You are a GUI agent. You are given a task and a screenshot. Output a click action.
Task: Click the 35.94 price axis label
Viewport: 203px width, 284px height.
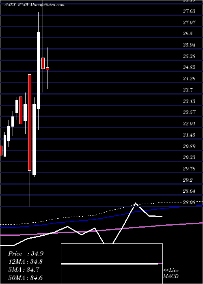click(189, 45)
